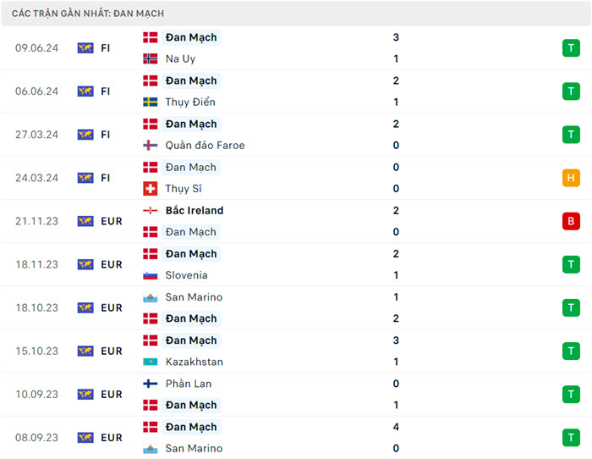Open the Bắc Ireland team link
The image size is (592, 459).
tap(195, 211)
